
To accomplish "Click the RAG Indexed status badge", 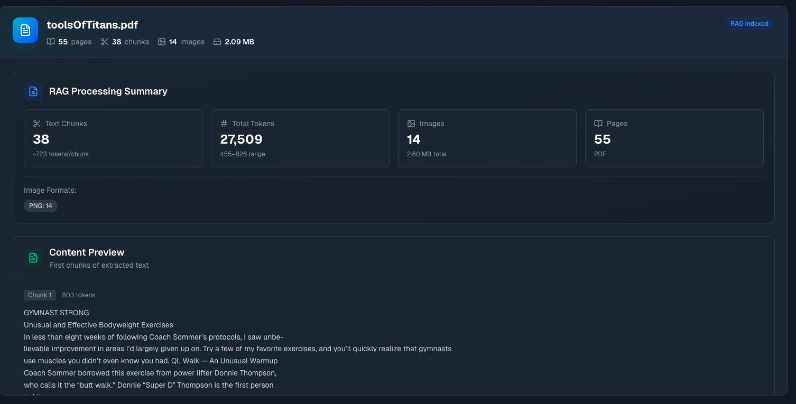I will point(749,24).
